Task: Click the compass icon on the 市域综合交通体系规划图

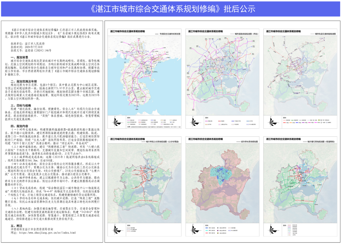Action: pos(115,122)
